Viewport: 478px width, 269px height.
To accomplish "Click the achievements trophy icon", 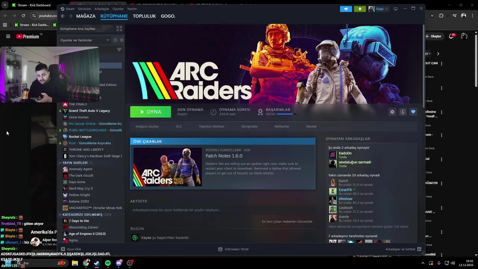I will coord(260,112).
